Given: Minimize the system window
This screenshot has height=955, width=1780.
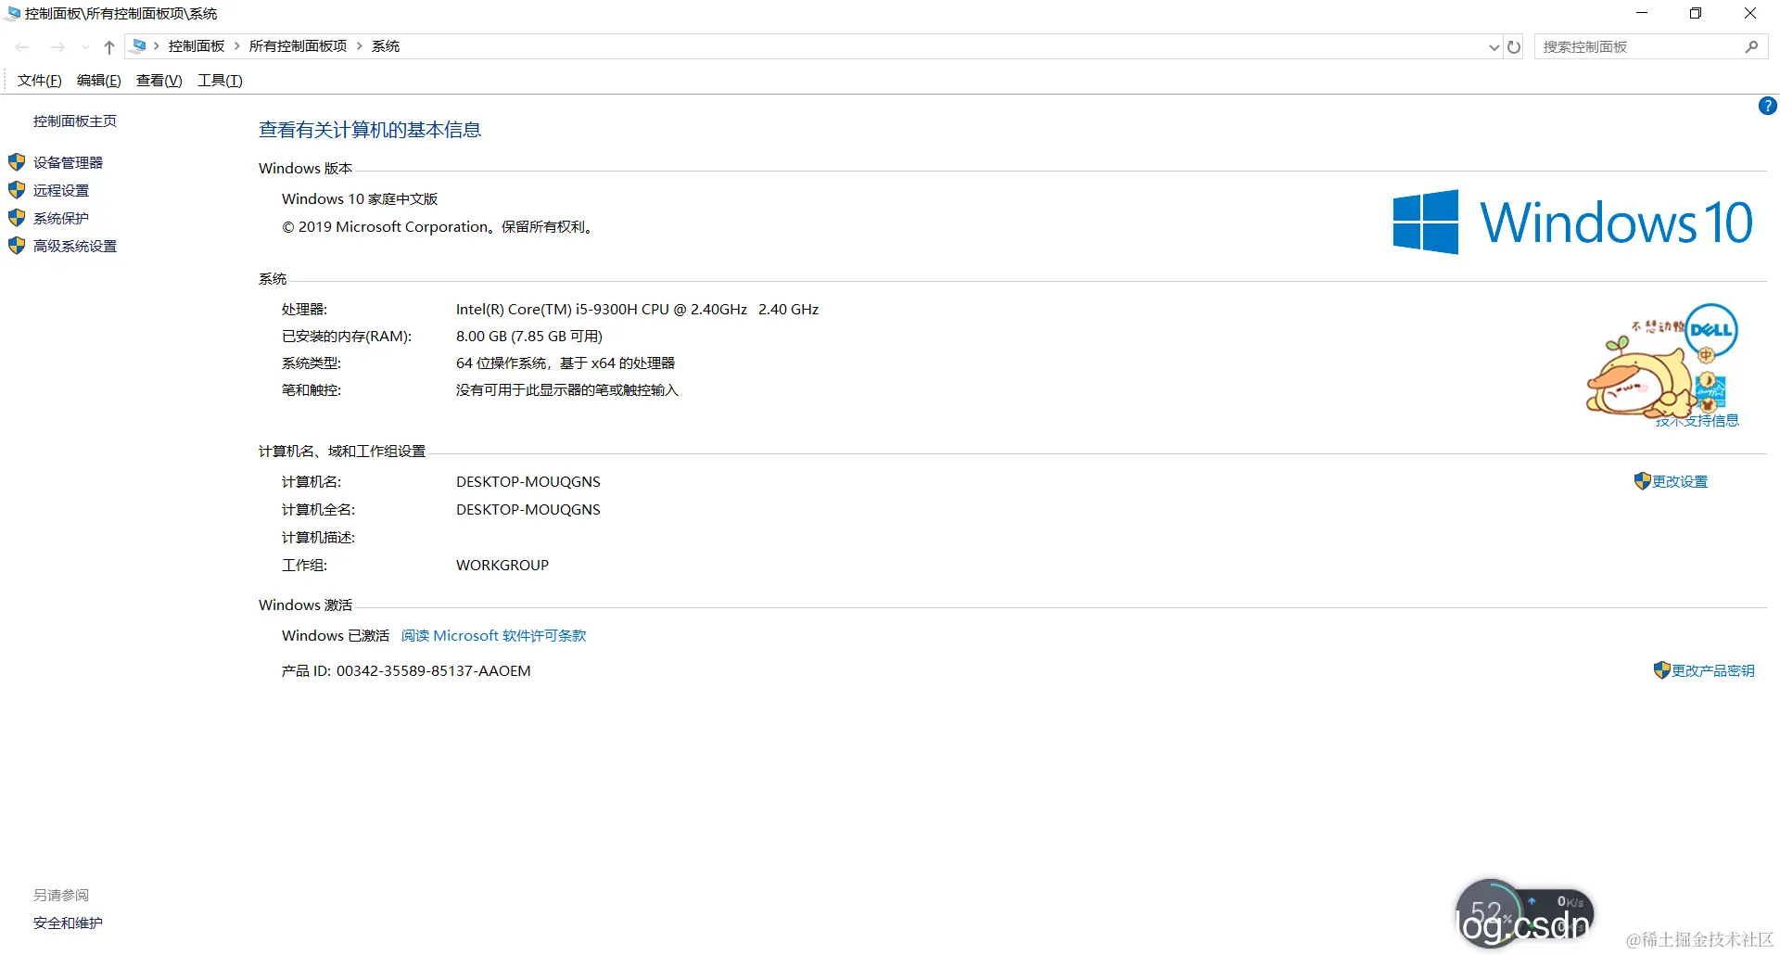Looking at the screenshot, I should [x=1642, y=14].
